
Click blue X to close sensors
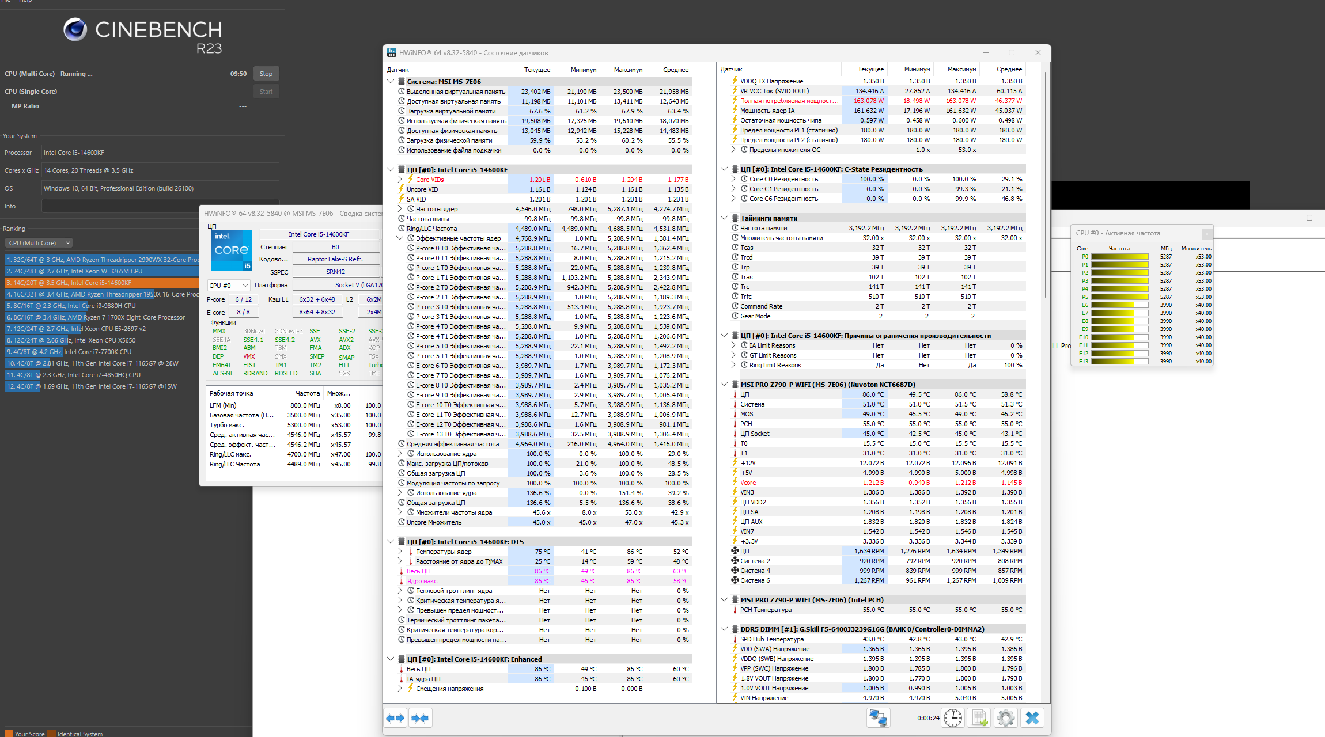coord(1032,718)
